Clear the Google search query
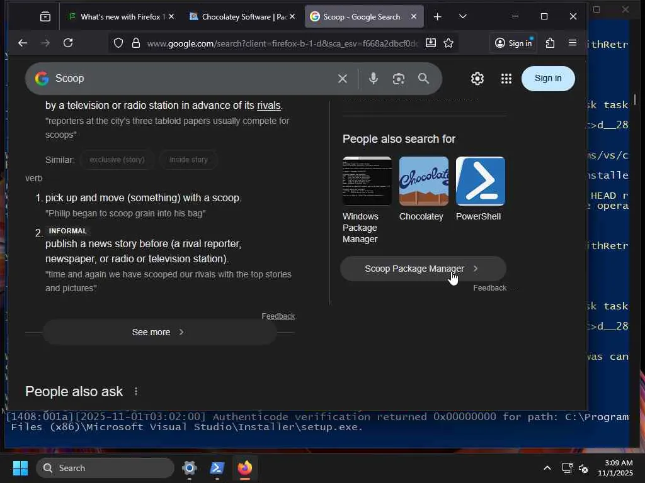Screen dimensions: 645x483 (x=342, y=79)
